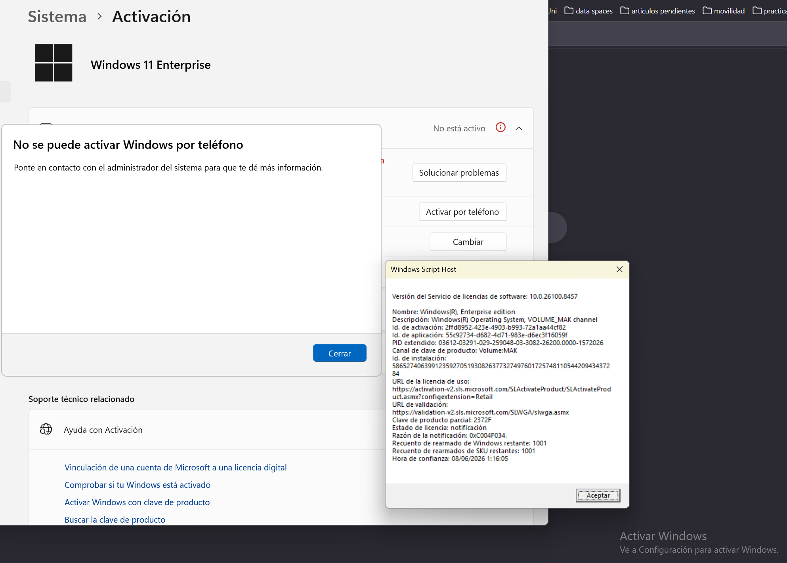This screenshot has height=563, width=787.
Task: Click Activar por teléfono button
Action: pyautogui.click(x=462, y=212)
